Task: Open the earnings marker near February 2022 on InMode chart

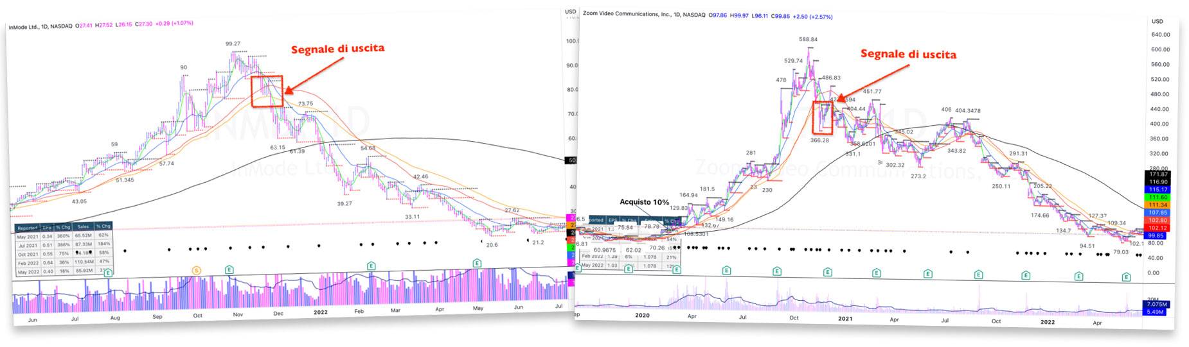Action: (371, 266)
